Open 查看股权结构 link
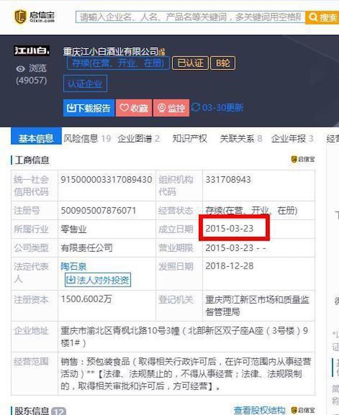The width and height of the screenshot is (339, 415). [x=260, y=410]
